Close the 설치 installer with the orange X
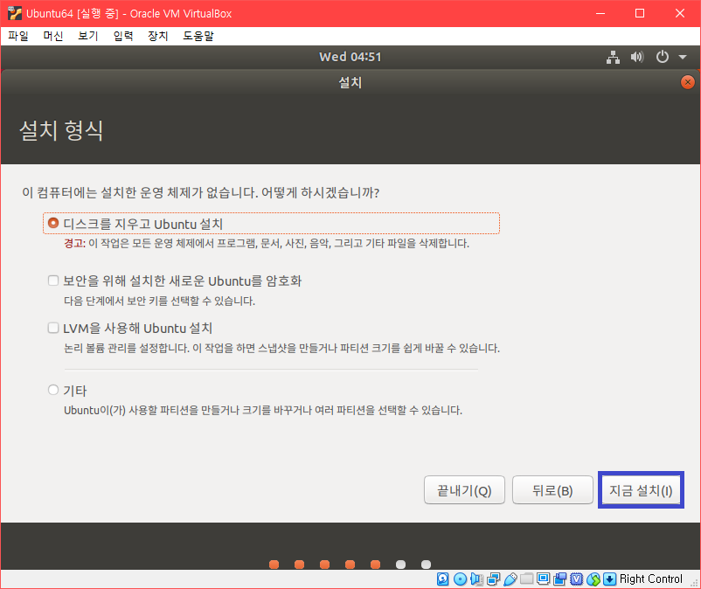 pyautogui.click(x=687, y=82)
